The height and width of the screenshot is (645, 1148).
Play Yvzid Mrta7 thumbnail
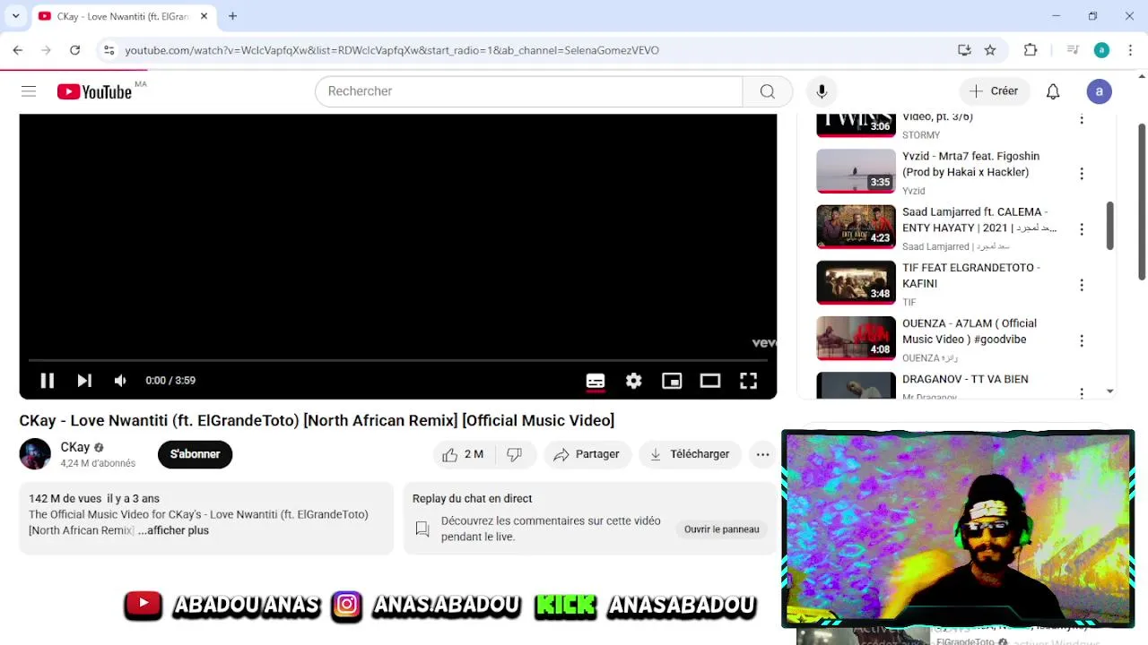856,171
